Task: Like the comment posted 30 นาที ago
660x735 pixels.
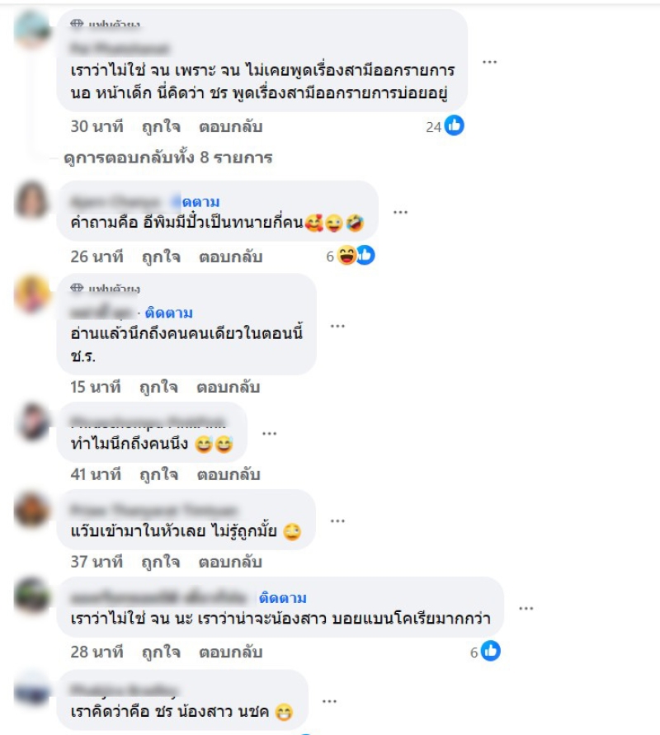Action: 161,126
